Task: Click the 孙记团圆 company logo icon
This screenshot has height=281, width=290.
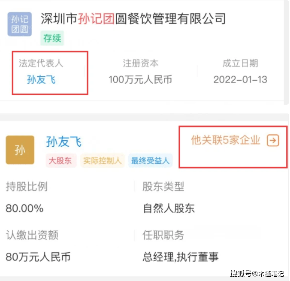Action: click(20, 24)
